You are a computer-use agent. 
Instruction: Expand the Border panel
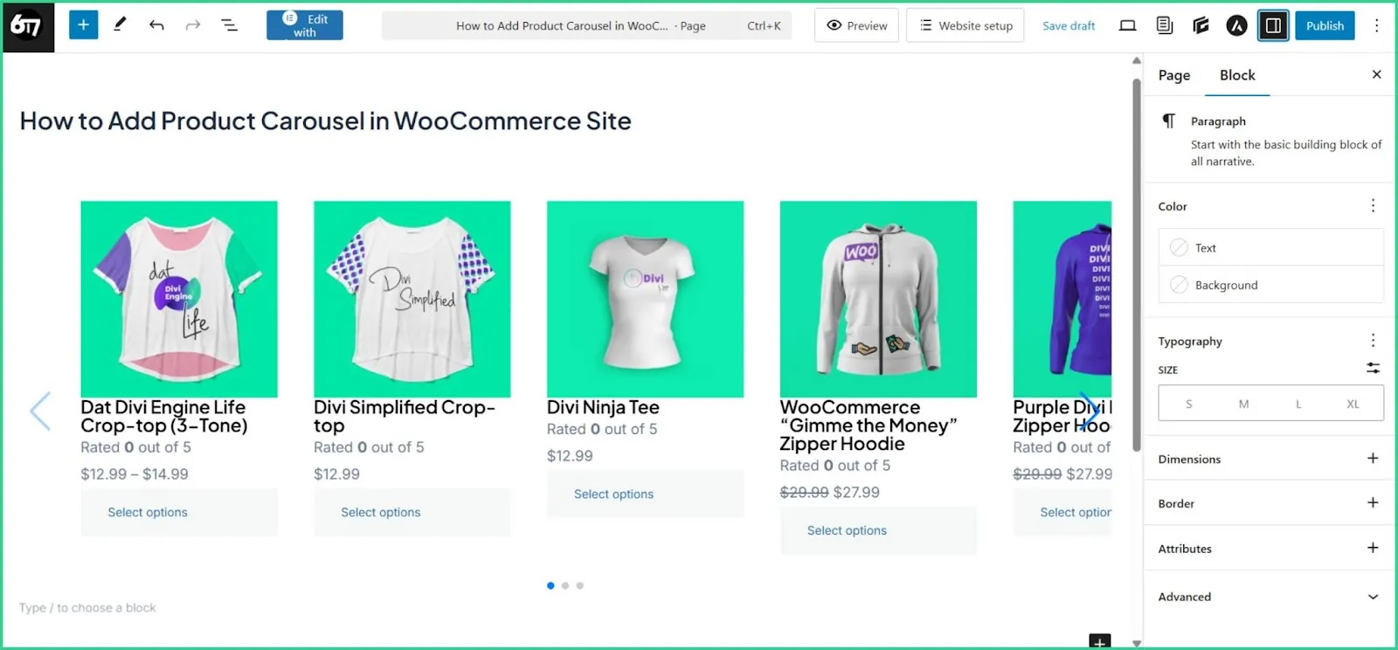tap(1270, 502)
